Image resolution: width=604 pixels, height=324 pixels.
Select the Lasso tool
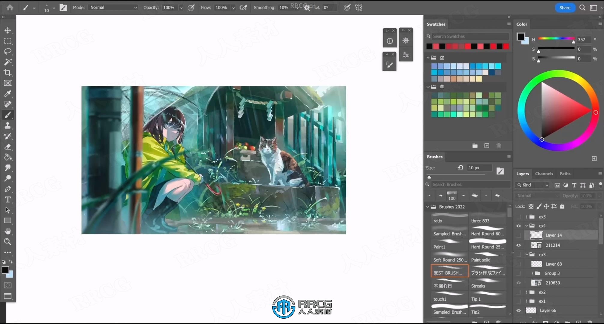[x=8, y=51]
